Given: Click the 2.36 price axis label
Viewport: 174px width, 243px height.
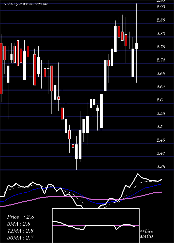Looking at the screenshot, I should tap(161, 167).
